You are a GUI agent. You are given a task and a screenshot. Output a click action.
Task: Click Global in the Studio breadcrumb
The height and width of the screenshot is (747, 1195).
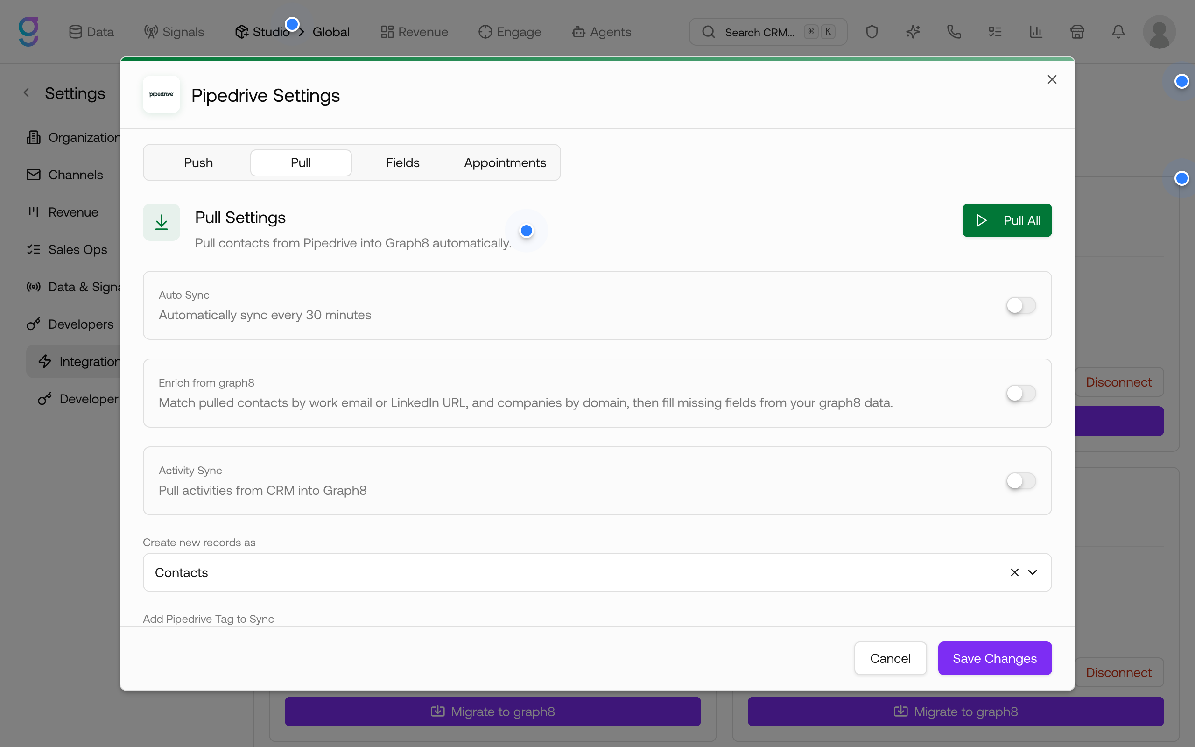pos(331,32)
